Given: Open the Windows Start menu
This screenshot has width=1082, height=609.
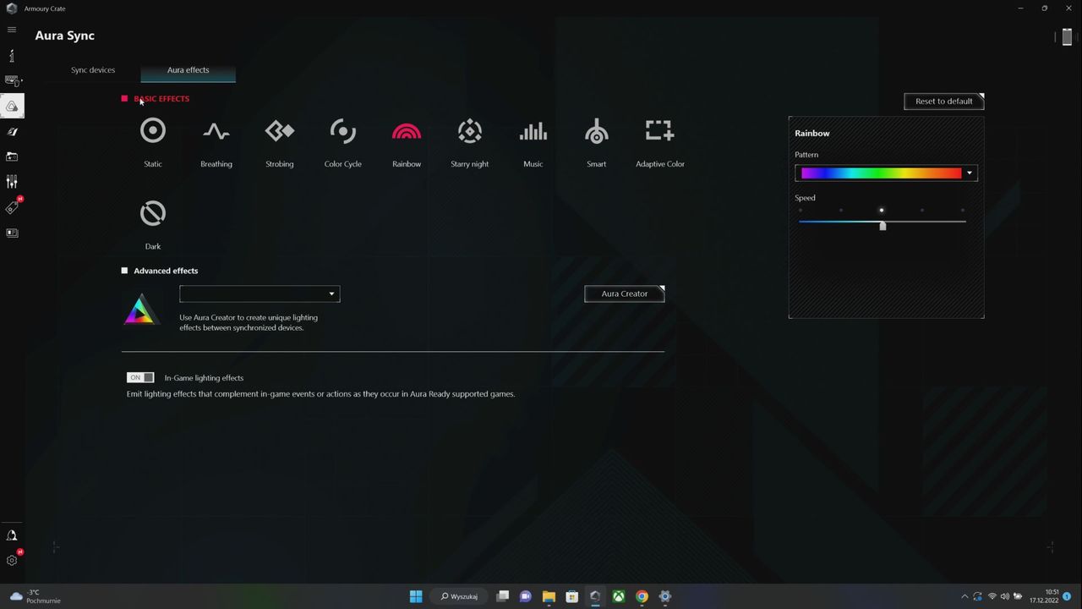Looking at the screenshot, I should [x=416, y=596].
